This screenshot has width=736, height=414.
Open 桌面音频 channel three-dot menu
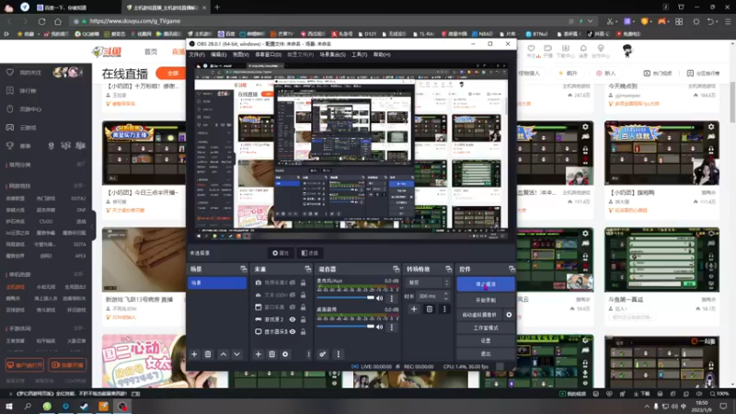tap(392, 327)
